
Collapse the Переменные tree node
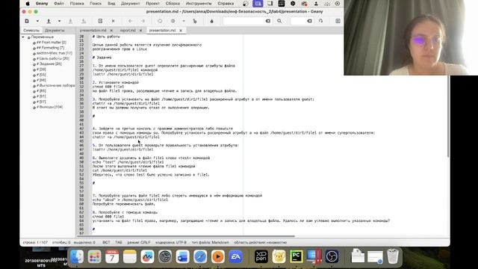coord(23,37)
